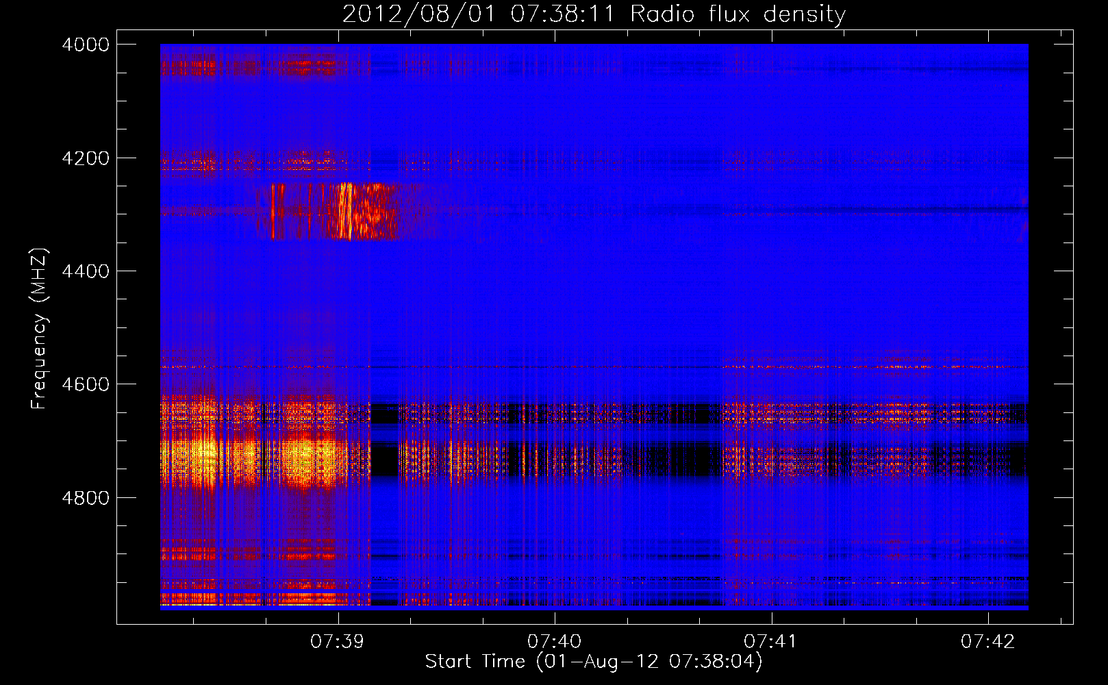Click the 07:41 time axis label
This screenshot has height=685, width=1108.
[x=770, y=642]
